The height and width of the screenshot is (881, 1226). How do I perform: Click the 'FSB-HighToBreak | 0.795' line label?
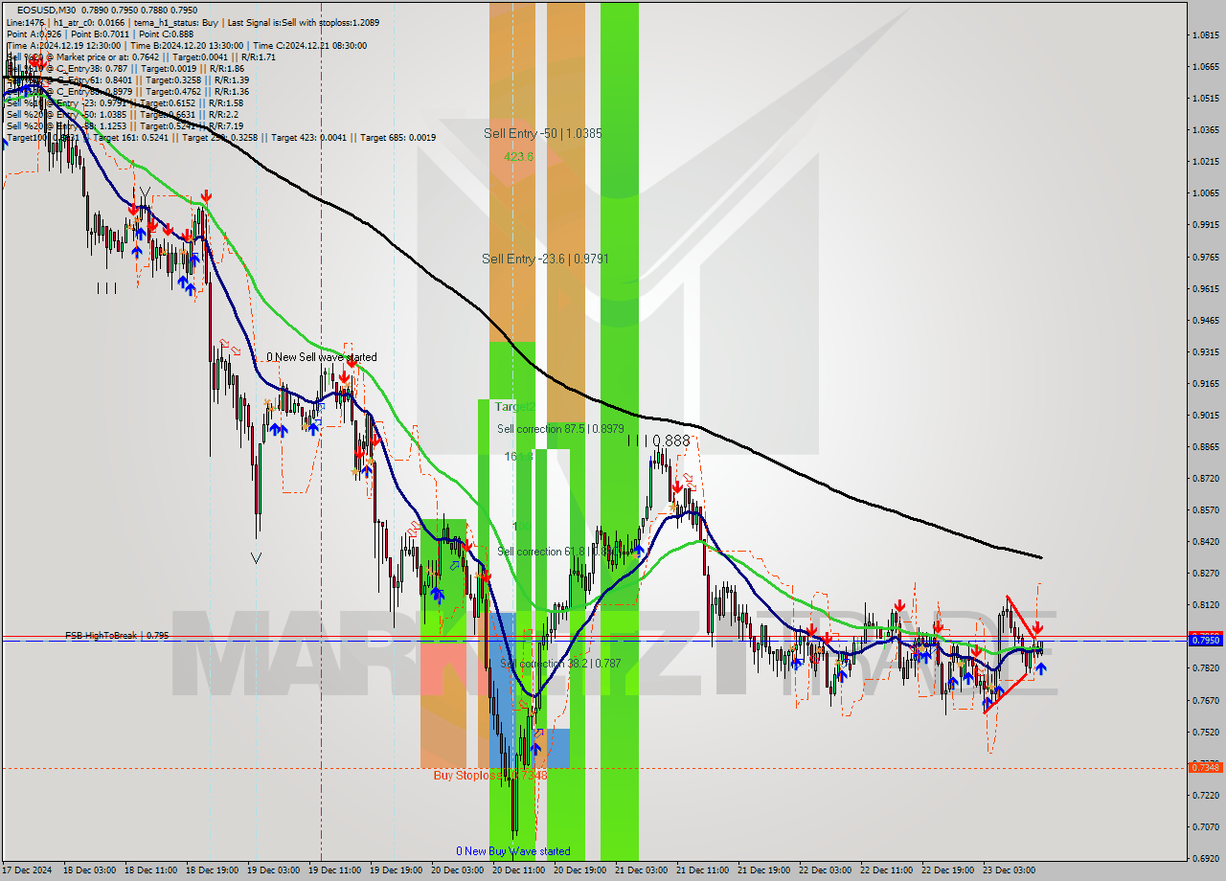click(117, 635)
